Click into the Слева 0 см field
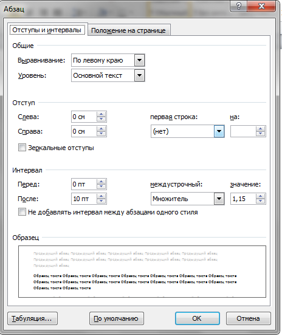Screen dimensions: 282x336 (x=84, y=117)
